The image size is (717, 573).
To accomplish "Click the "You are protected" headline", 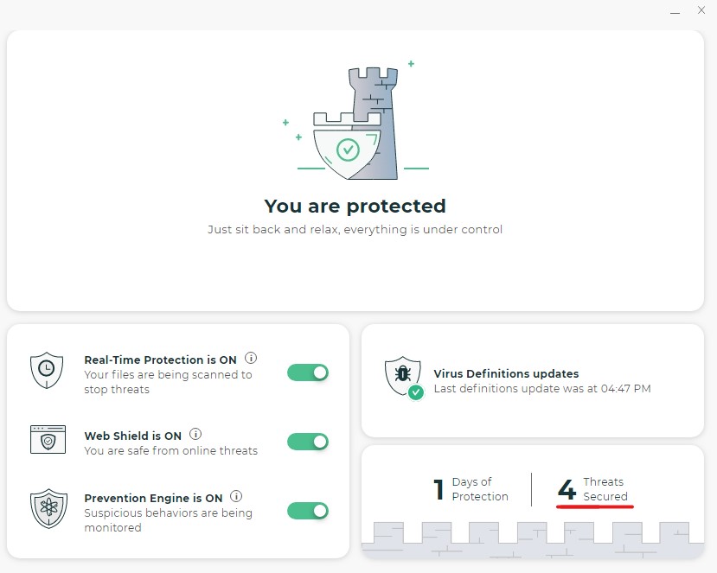I will tap(355, 206).
